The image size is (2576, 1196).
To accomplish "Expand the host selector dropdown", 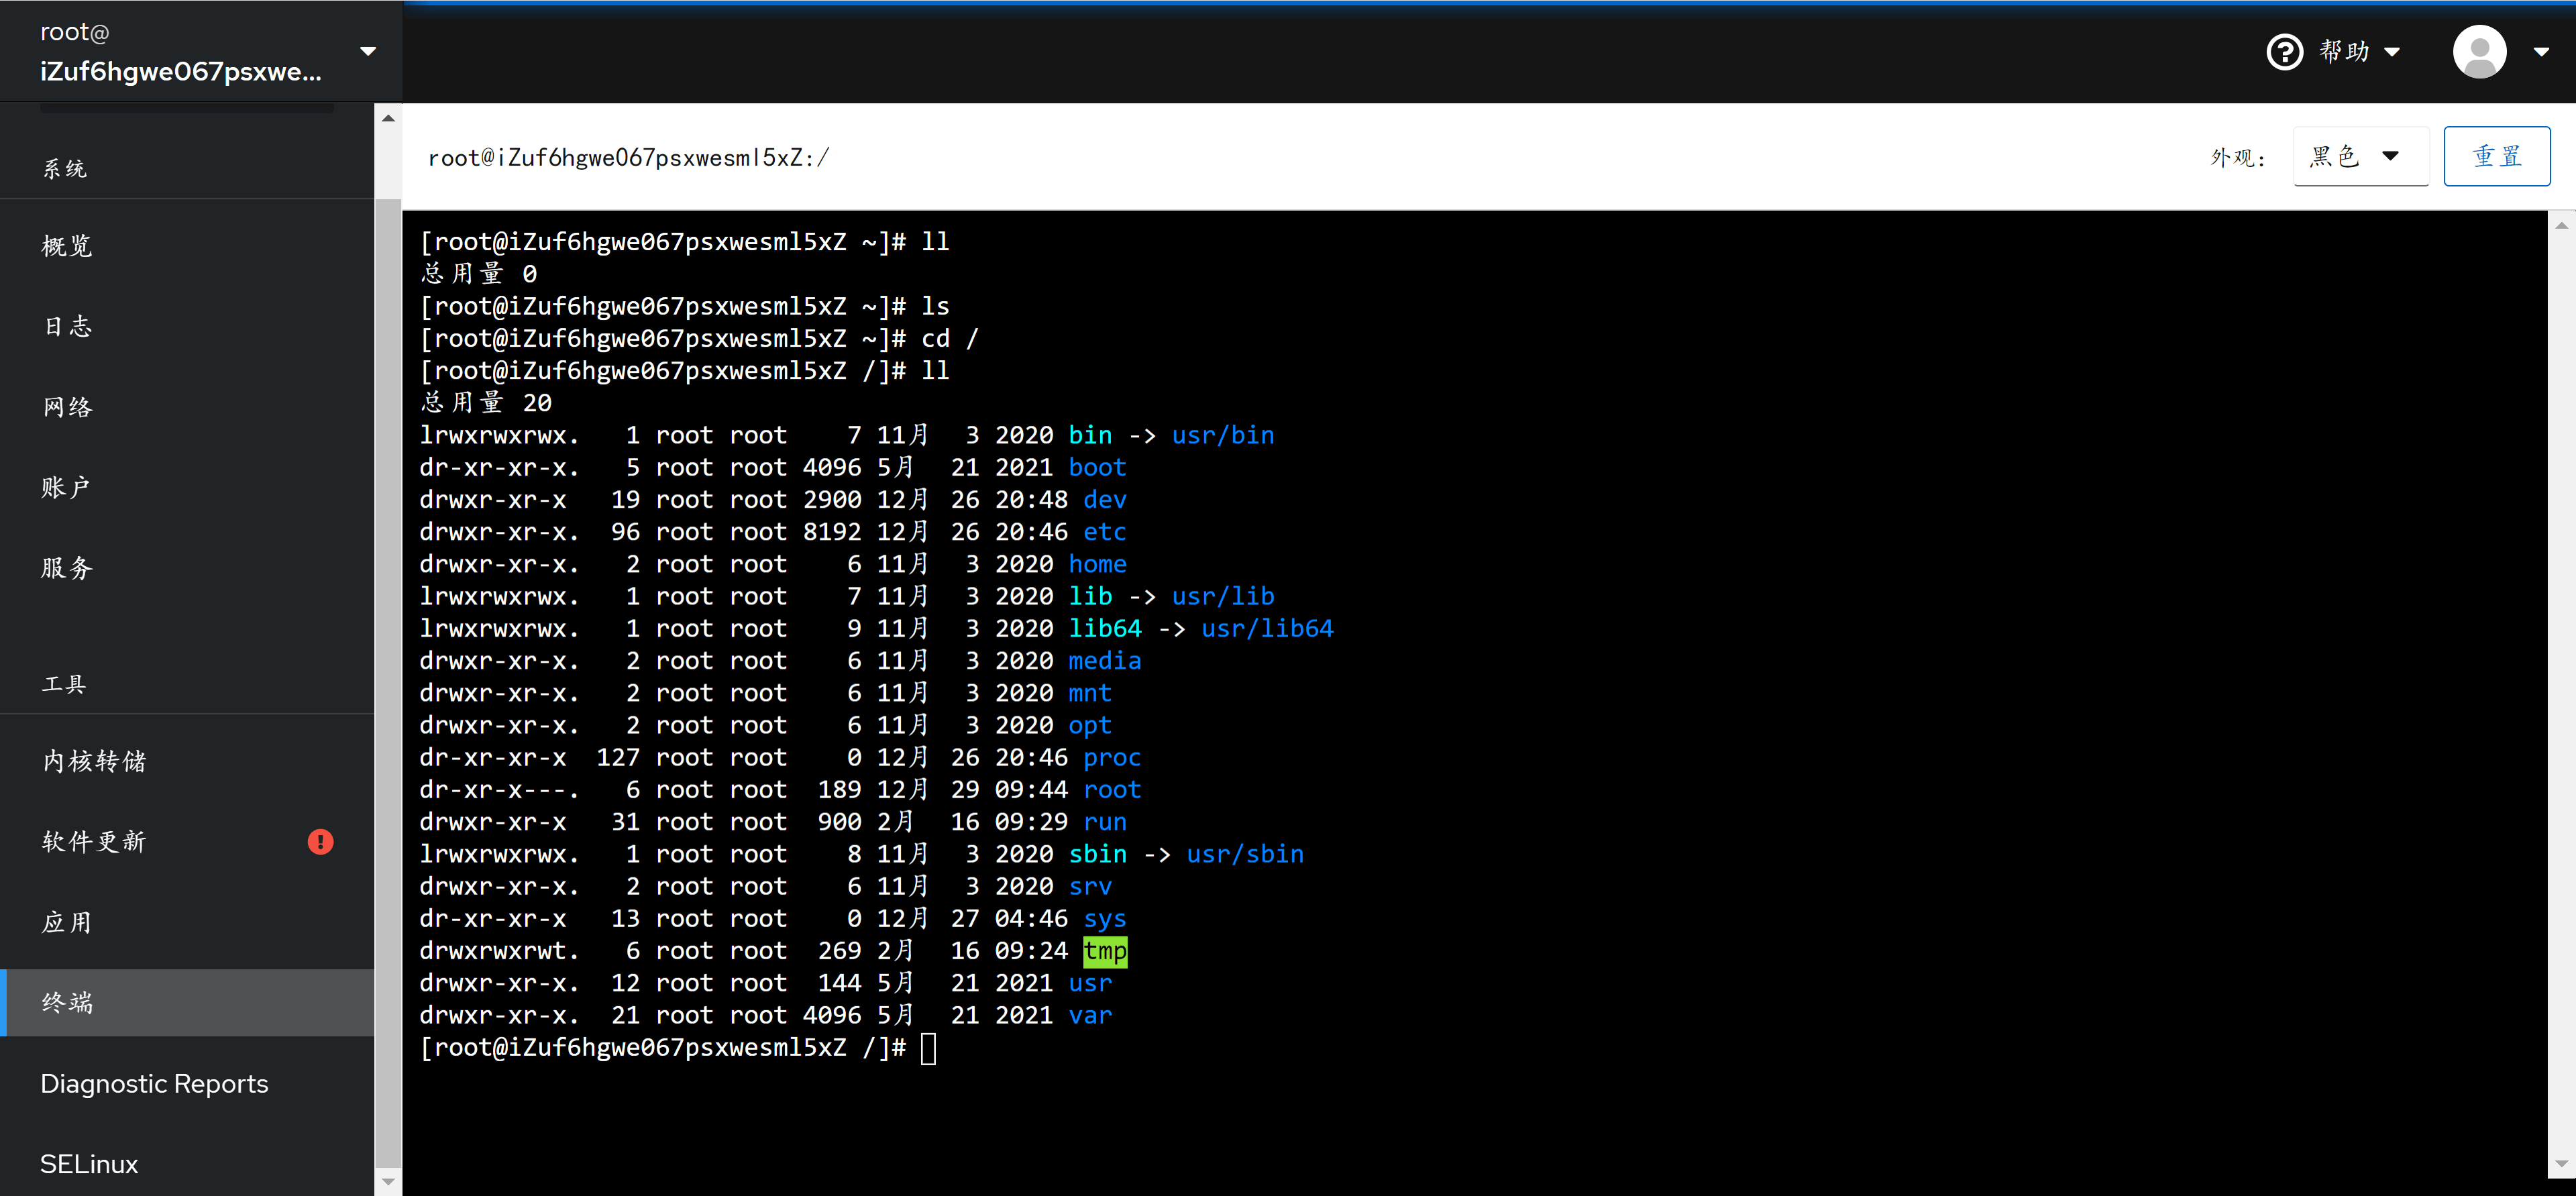I will click(x=367, y=51).
